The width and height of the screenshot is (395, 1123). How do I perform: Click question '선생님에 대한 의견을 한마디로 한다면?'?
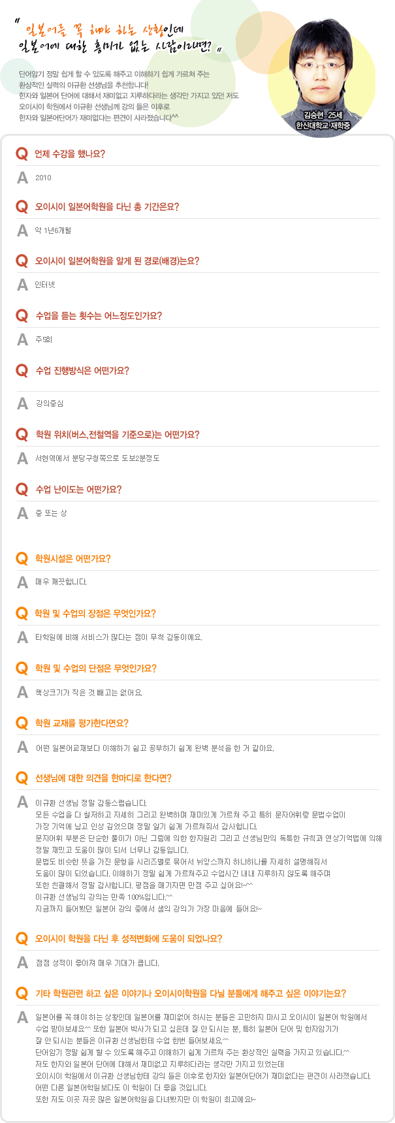click(x=103, y=778)
